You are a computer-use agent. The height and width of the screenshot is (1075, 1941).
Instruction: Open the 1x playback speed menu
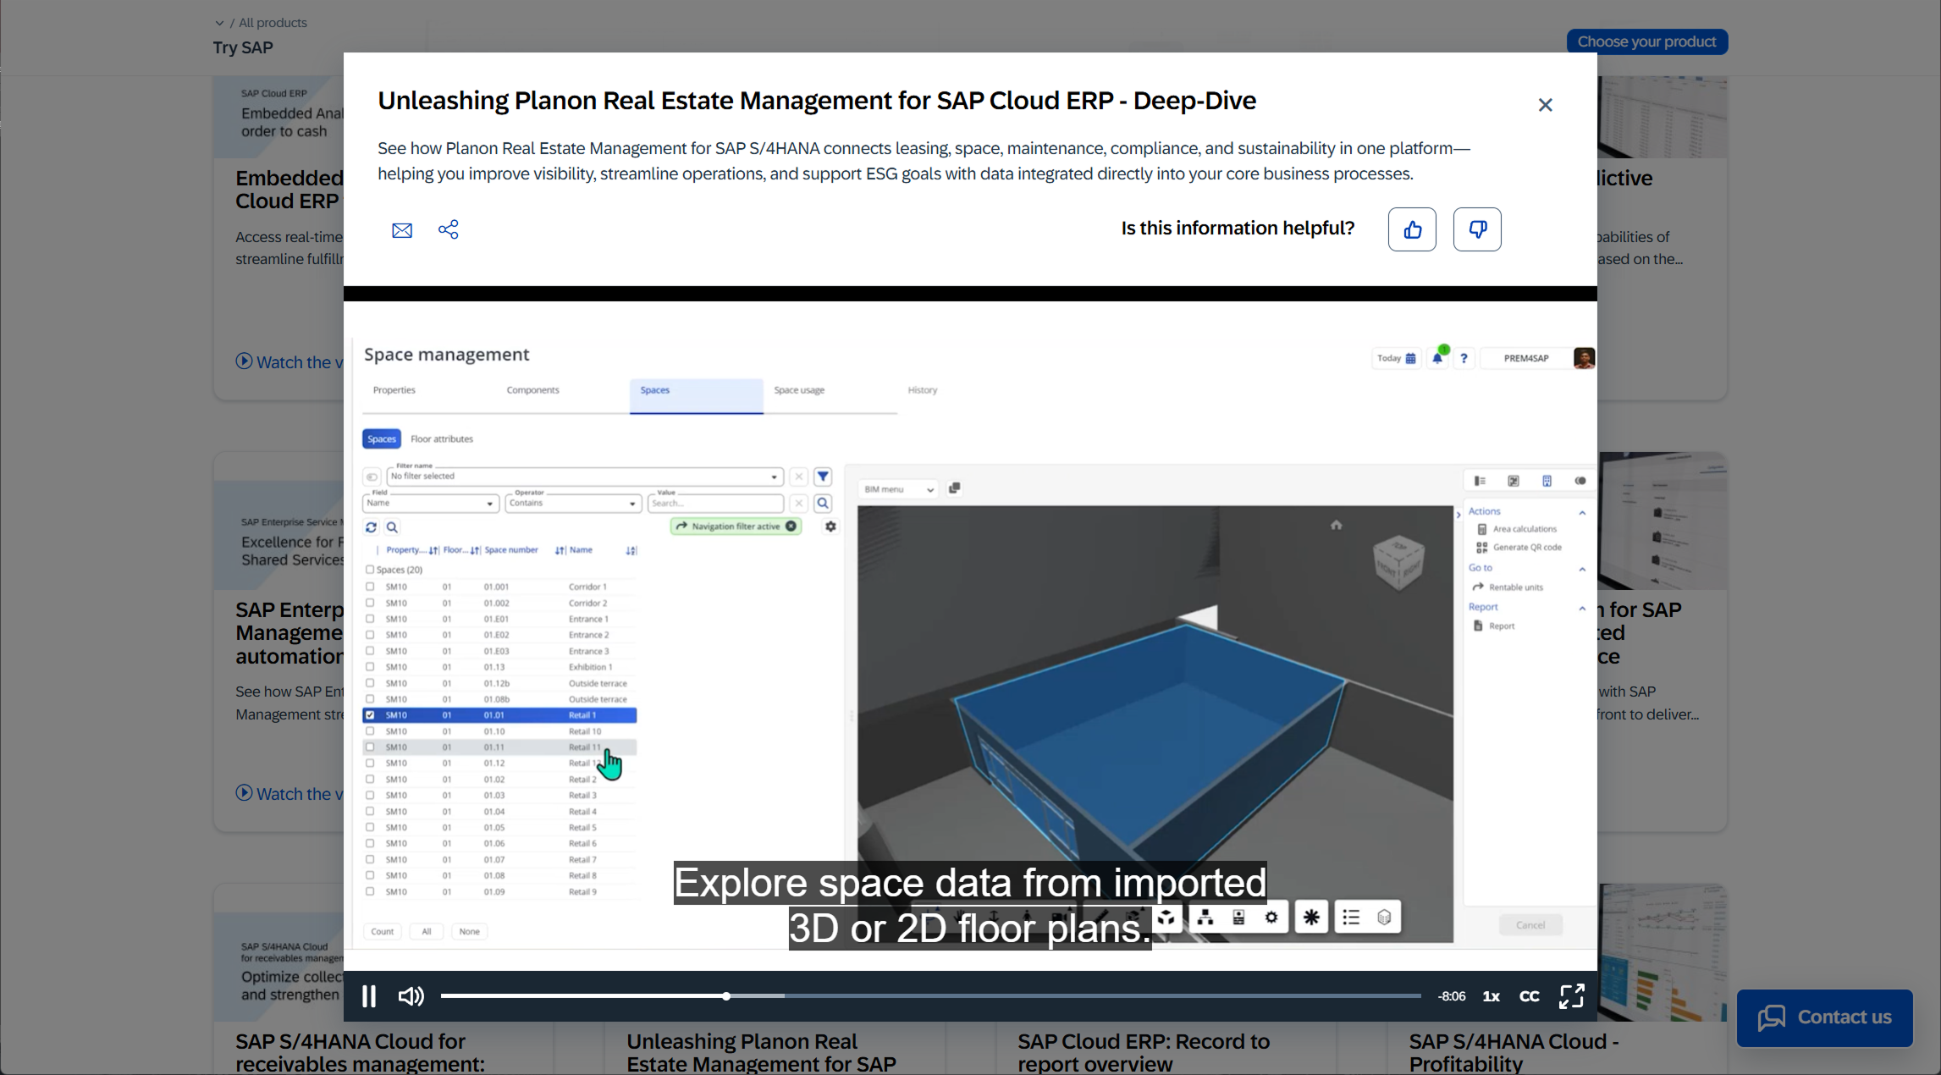click(x=1492, y=996)
